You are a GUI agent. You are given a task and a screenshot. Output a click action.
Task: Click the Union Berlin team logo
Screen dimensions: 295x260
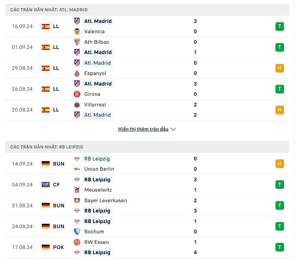click(77, 169)
